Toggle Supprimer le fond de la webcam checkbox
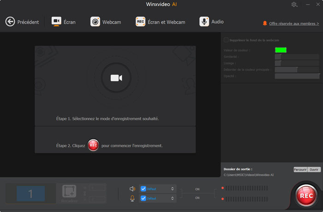Screen dimensions: 323x212 [x=226, y=40]
